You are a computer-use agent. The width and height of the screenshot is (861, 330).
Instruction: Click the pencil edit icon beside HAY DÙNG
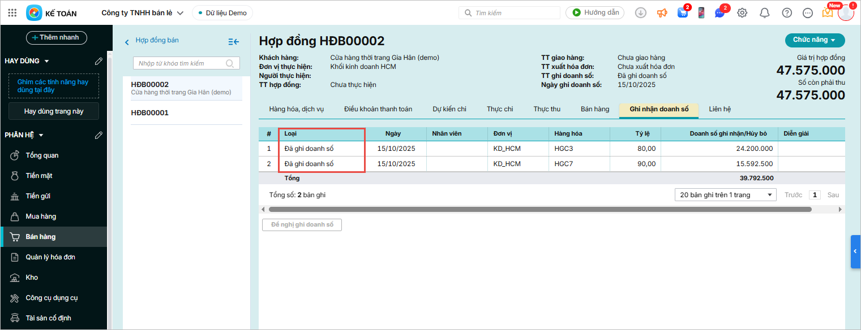click(x=98, y=60)
